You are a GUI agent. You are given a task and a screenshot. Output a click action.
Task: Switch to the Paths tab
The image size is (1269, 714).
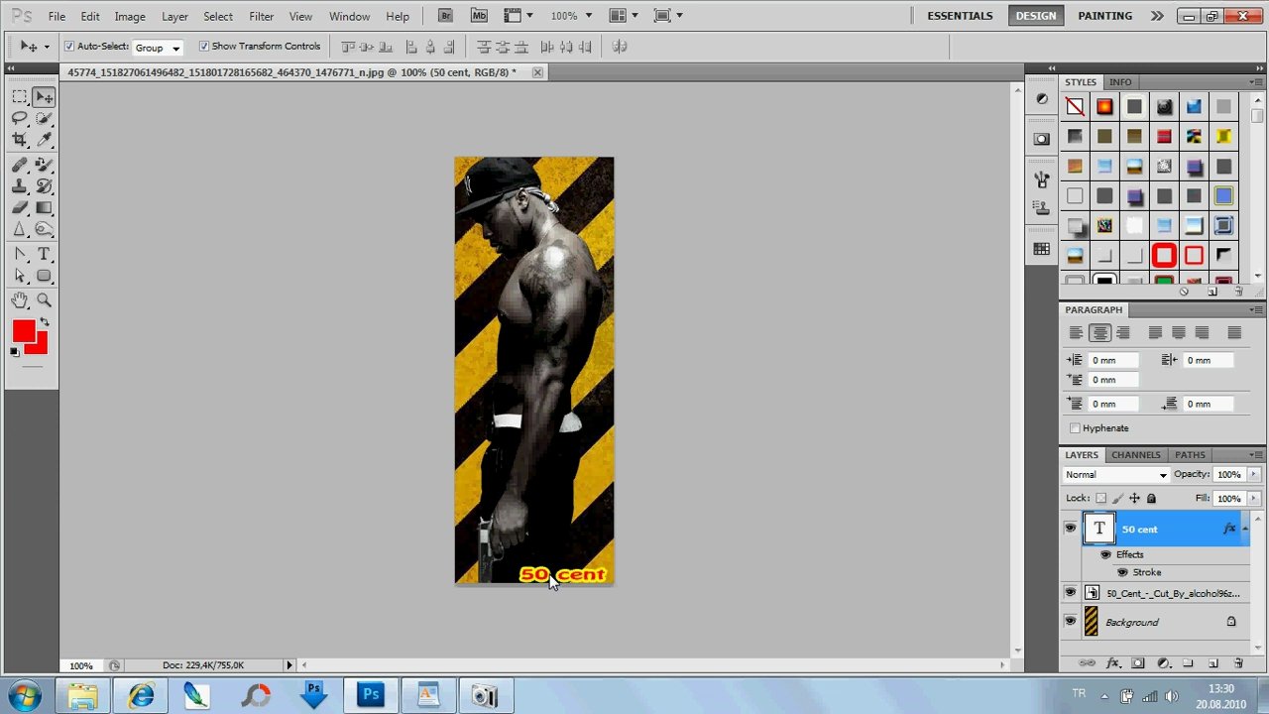click(x=1190, y=455)
